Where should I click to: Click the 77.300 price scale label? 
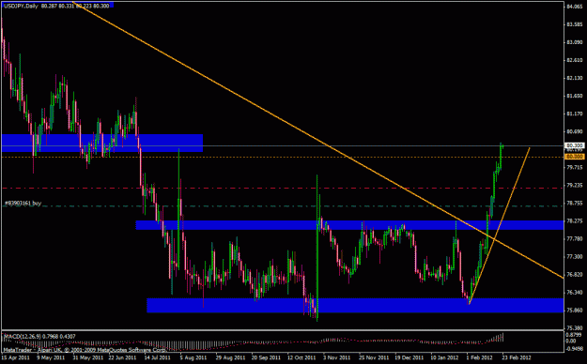[575, 256]
